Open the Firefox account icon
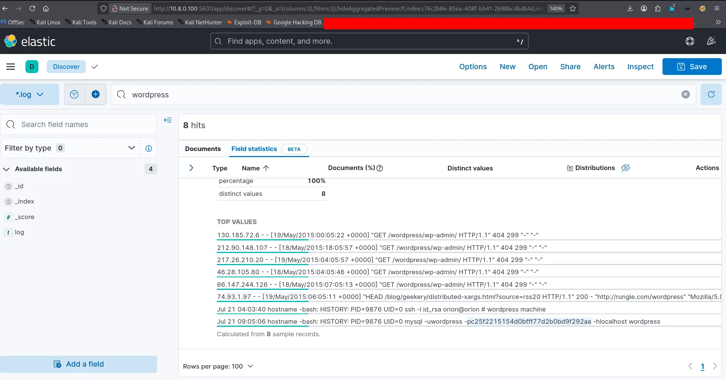 [644, 8]
